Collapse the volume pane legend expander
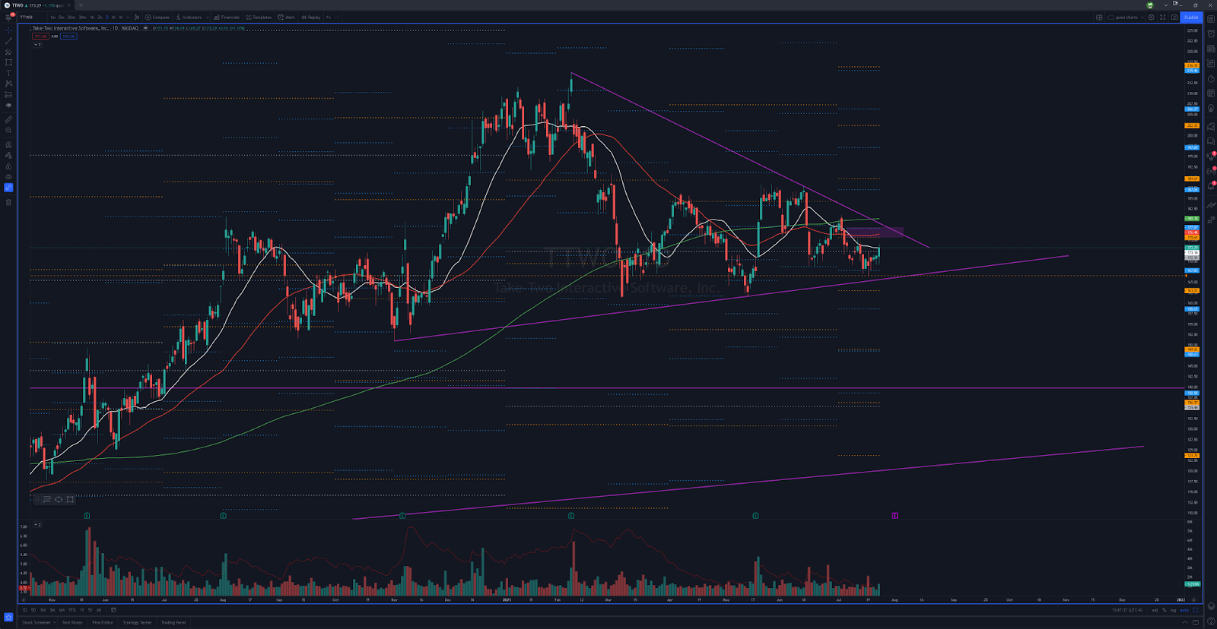 click(37, 525)
